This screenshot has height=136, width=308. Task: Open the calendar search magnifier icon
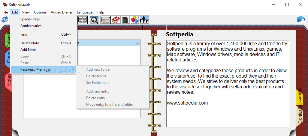click(94, 20)
